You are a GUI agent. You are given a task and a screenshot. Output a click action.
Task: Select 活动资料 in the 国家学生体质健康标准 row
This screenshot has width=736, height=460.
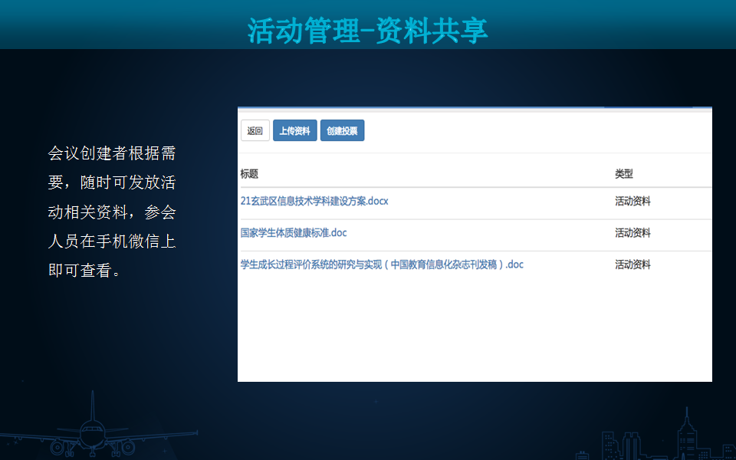coord(632,233)
